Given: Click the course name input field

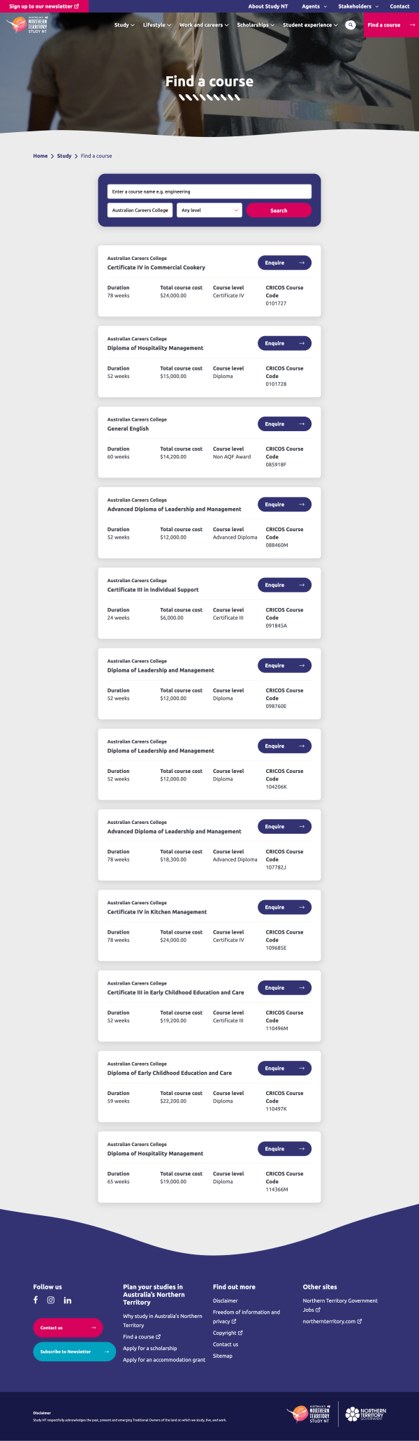Looking at the screenshot, I should tap(209, 191).
